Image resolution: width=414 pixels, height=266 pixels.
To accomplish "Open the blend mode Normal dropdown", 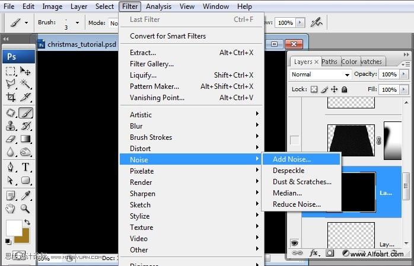I will (x=321, y=75).
